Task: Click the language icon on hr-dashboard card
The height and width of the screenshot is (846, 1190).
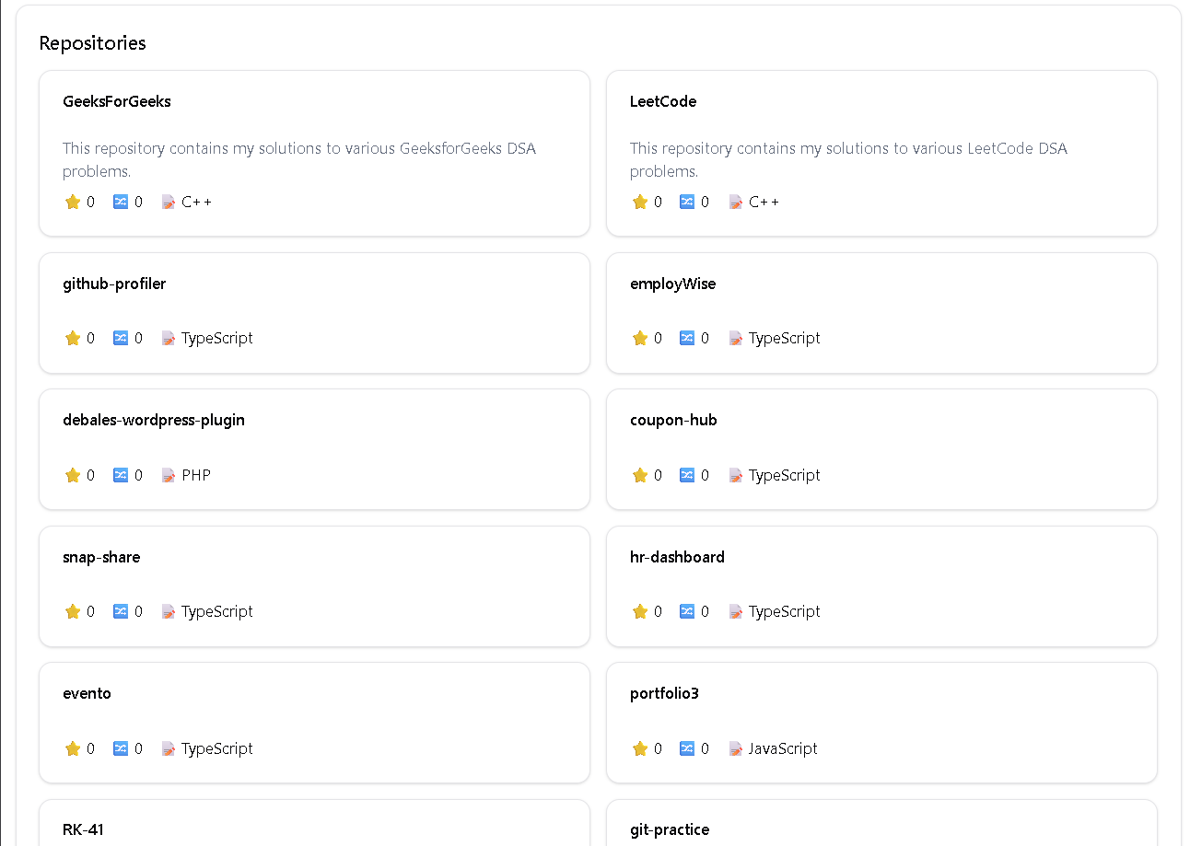Action: [x=736, y=611]
